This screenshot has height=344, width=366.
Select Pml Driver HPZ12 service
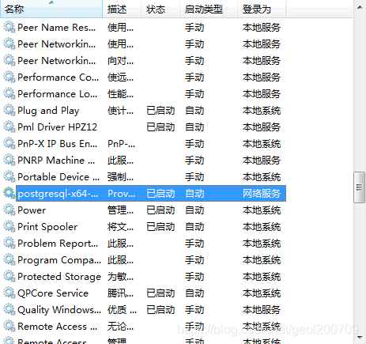tap(57, 127)
